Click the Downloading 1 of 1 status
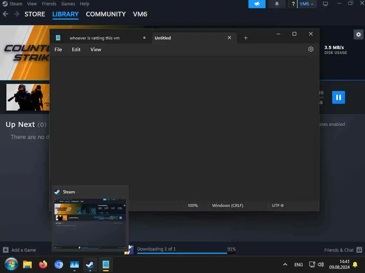 156,249
